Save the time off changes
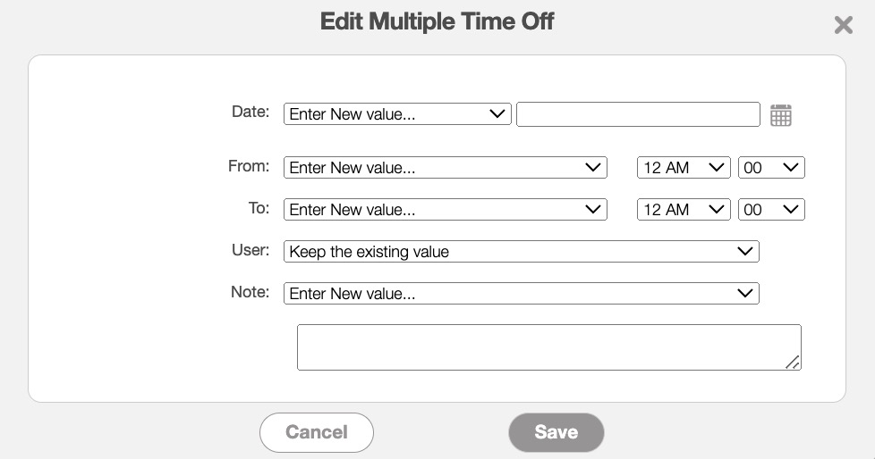Image resolution: width=875 pixels, height=459 pixels. pyautogui.click(x=556, y=432)
